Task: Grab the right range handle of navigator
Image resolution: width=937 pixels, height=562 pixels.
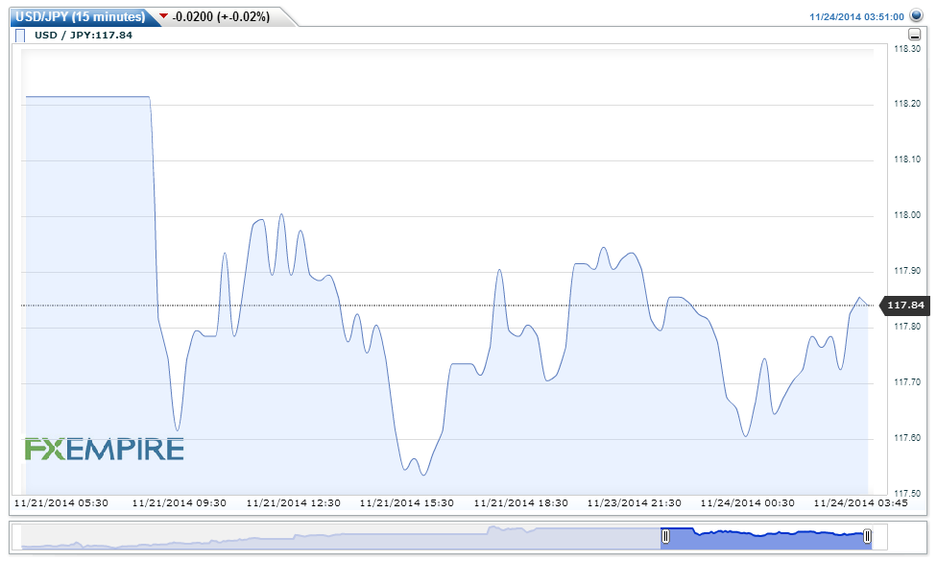Action: tap(867, 536)
